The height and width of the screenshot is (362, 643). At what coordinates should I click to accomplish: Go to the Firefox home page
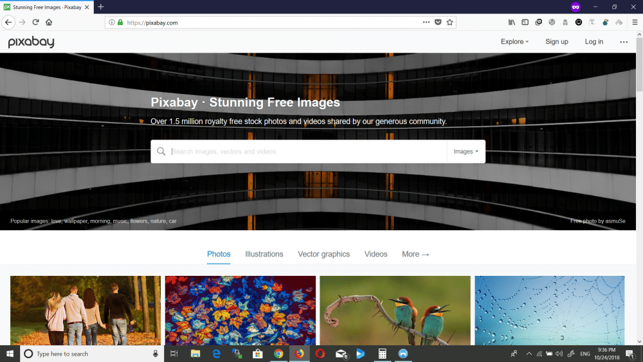pyautogui.click(x=49, y=22)
